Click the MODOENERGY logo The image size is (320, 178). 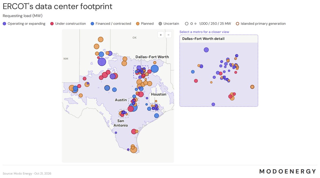click(x=288, y=171)
